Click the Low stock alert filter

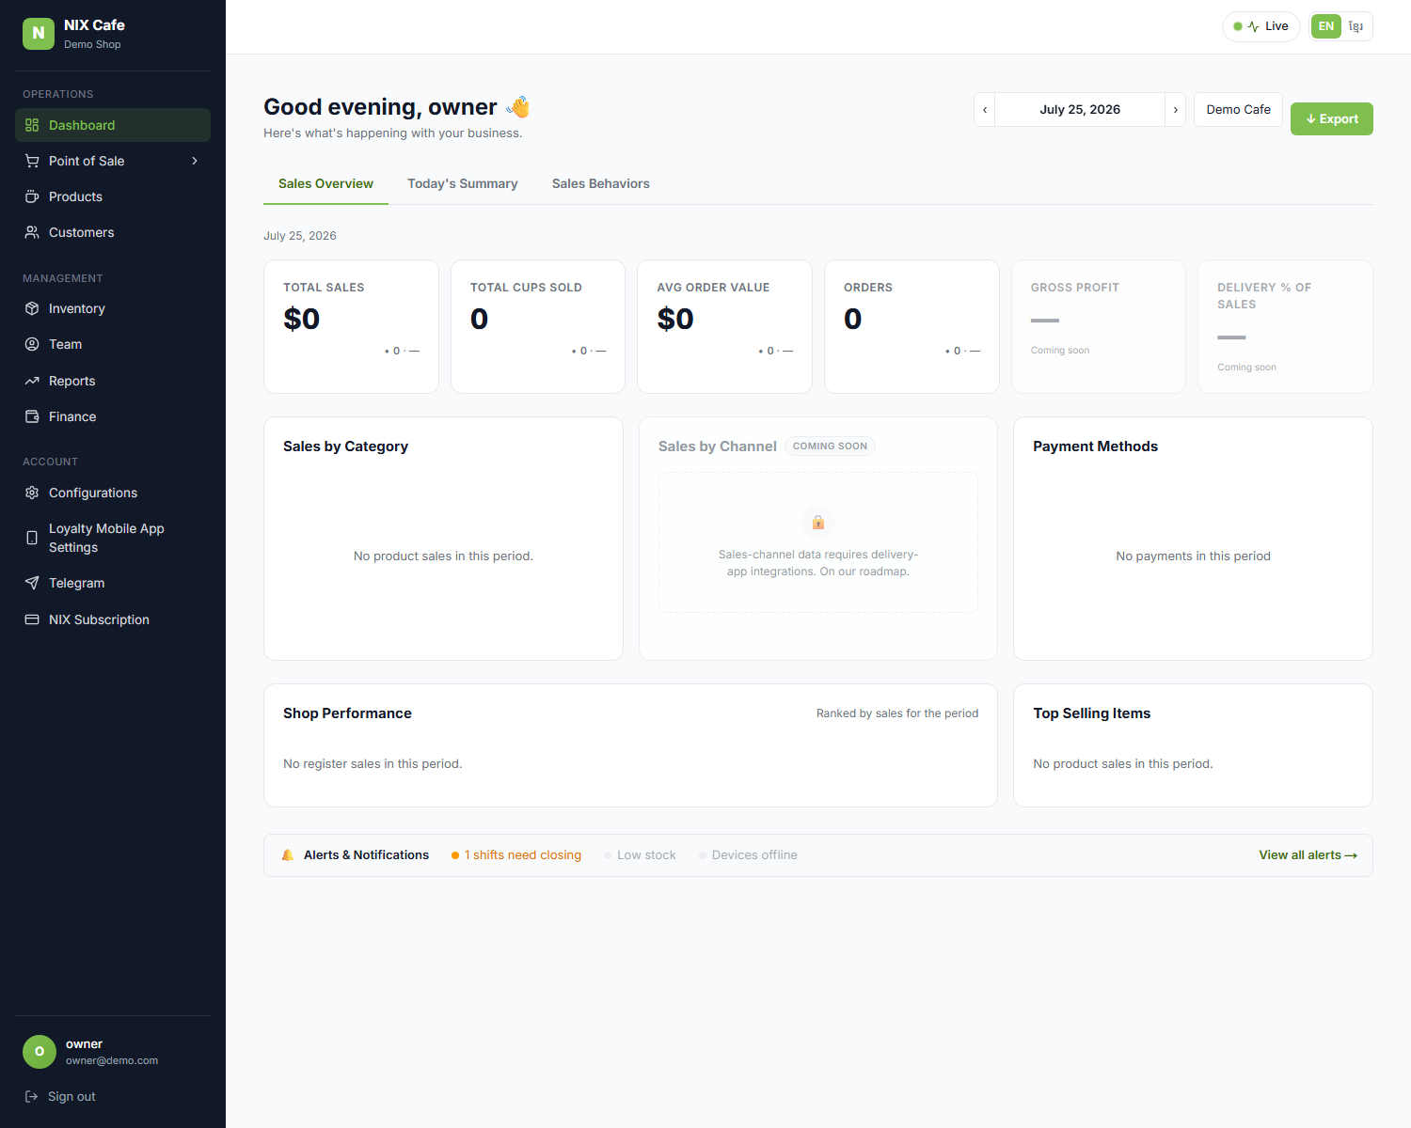click(x=641, y=855)
